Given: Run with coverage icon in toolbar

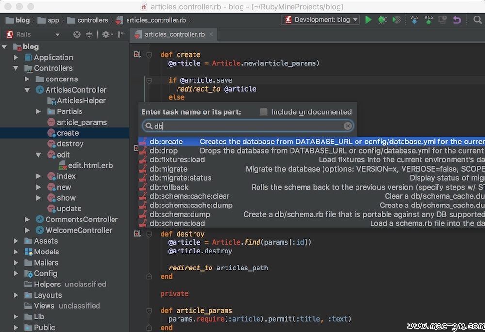Looking at the screenshot, I should [x=397, y=20].
